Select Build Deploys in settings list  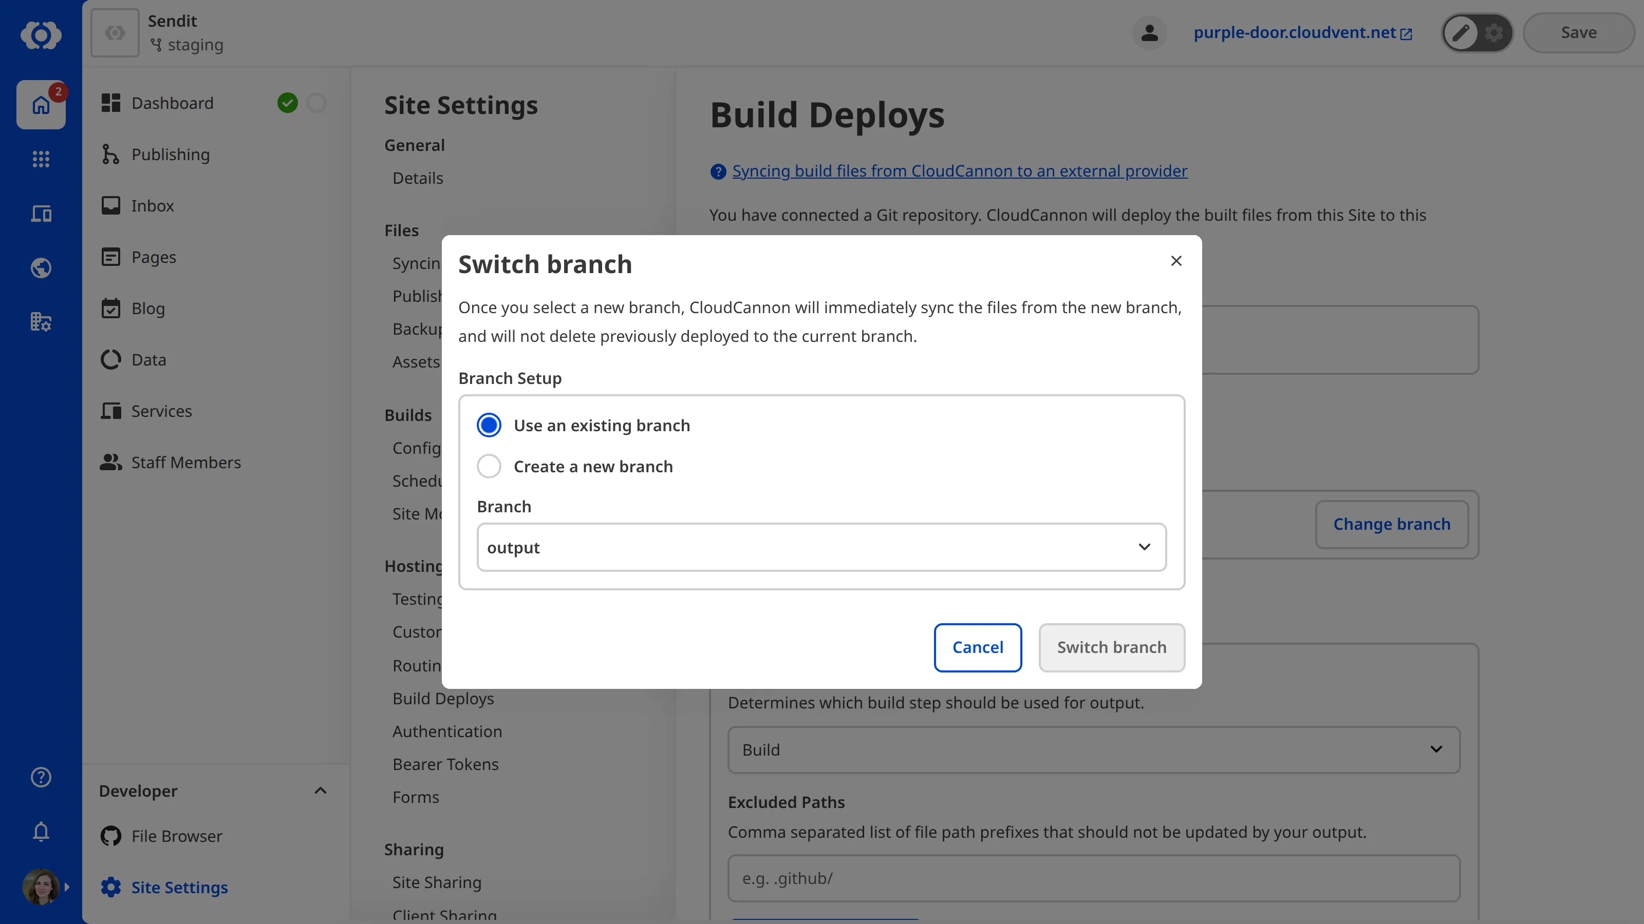pyautogui.click(x=443, y=698)
